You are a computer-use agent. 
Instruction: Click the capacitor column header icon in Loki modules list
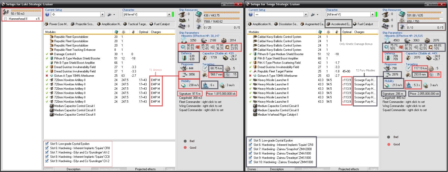coord(133,32)
